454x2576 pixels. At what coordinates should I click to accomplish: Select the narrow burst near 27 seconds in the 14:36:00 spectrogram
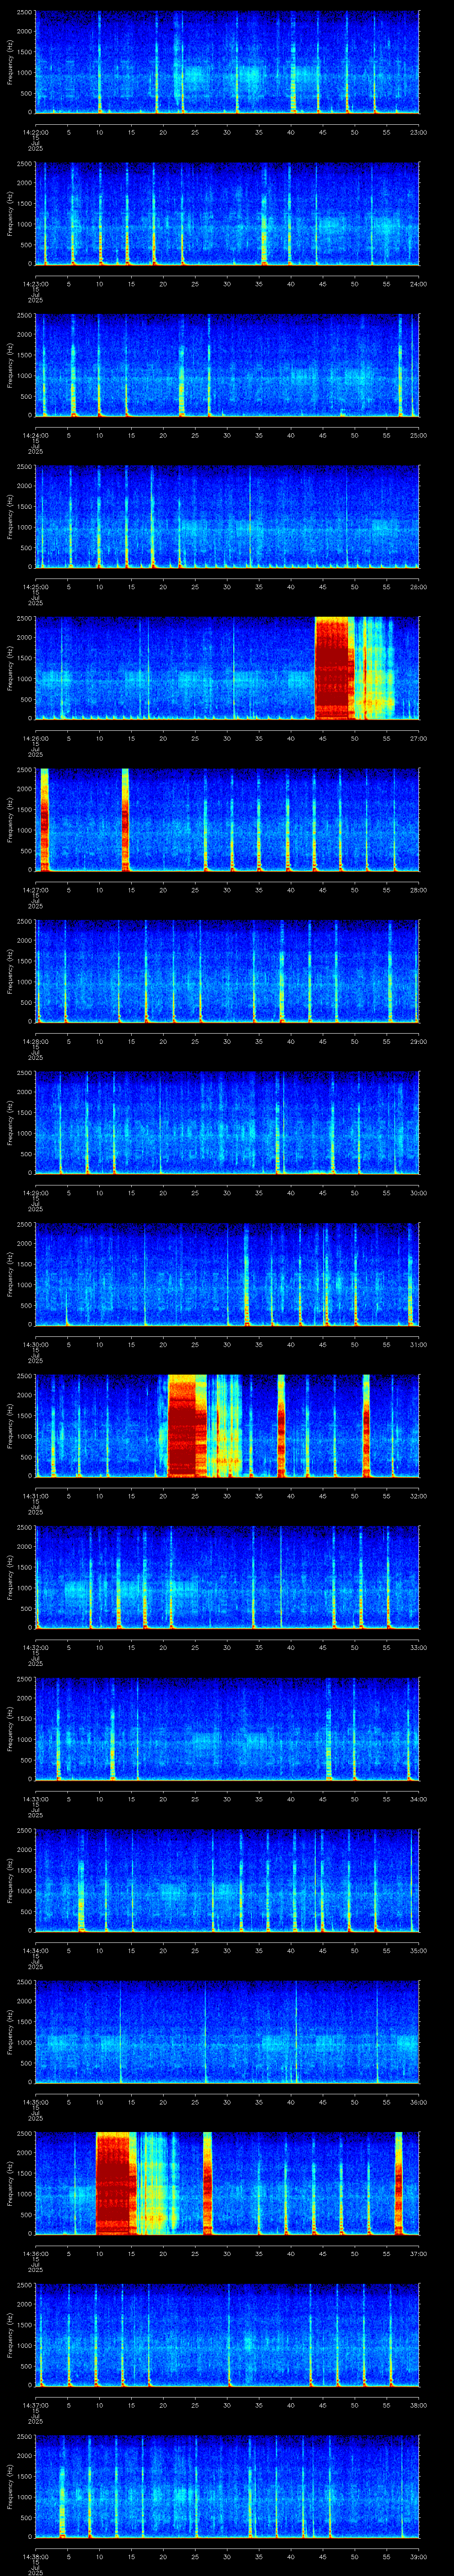[207, 2183]
